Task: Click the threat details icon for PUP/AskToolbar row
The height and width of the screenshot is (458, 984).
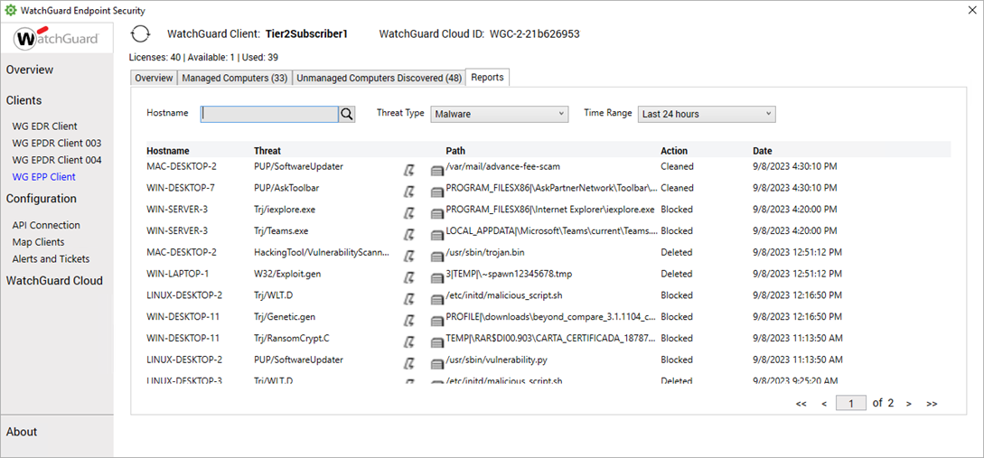Action: [x=409, y=189]
